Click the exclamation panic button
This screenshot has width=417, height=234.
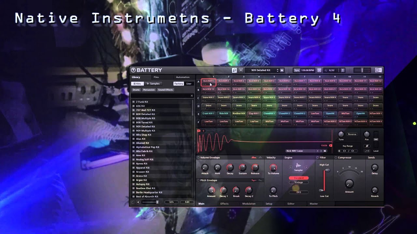click(x=343, y=70)
